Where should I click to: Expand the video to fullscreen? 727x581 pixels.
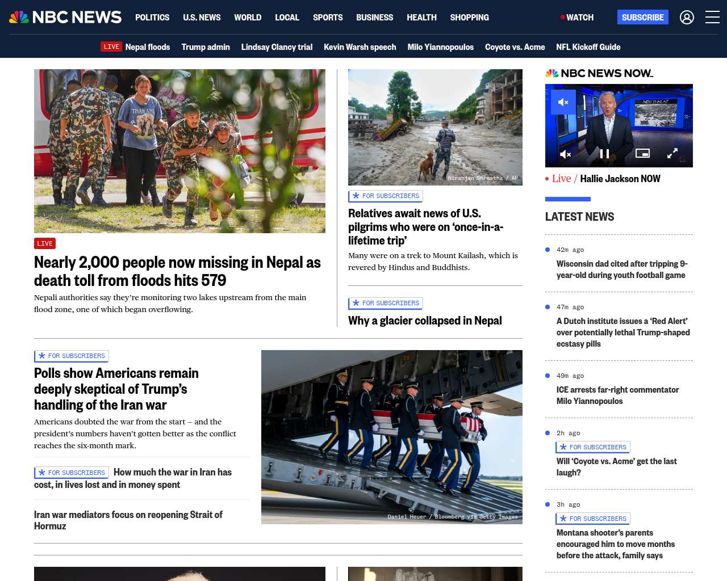pyautogui.click(x=672, y=153)
